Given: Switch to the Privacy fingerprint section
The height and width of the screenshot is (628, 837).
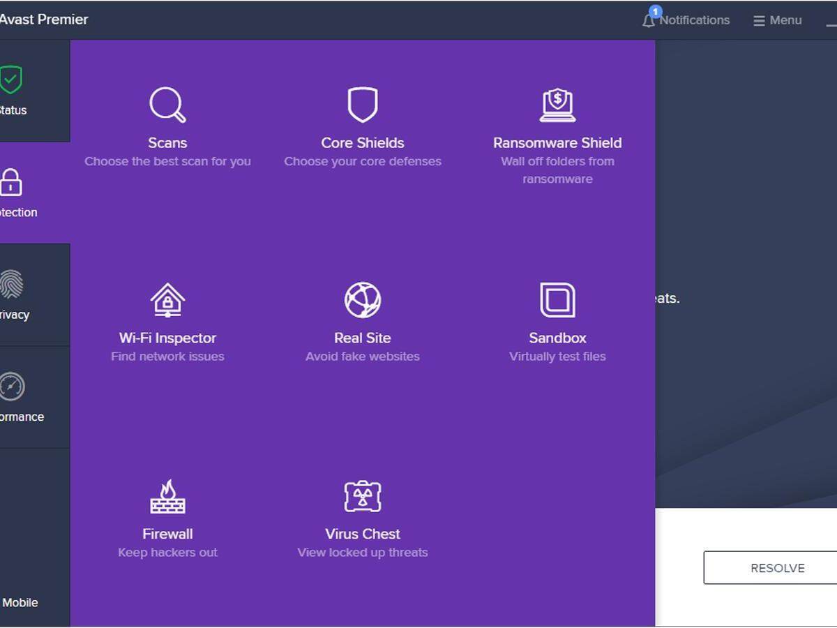Looking at the screenshot, I should click(11, 285).
